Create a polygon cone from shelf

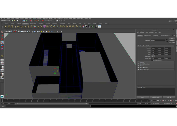tap(15, 27)
